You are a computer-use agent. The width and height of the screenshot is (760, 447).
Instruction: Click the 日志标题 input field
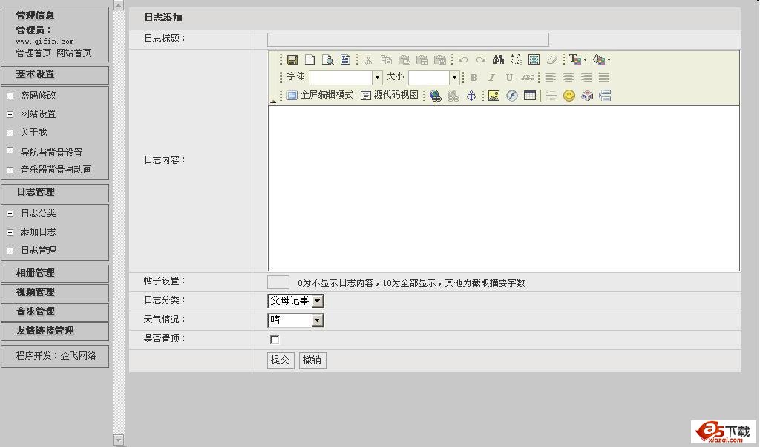pos(408,40)
